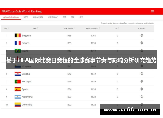Screen dimensions: 163x118
Task: Click the position indicator for Spain
Action: pos(142,89)
